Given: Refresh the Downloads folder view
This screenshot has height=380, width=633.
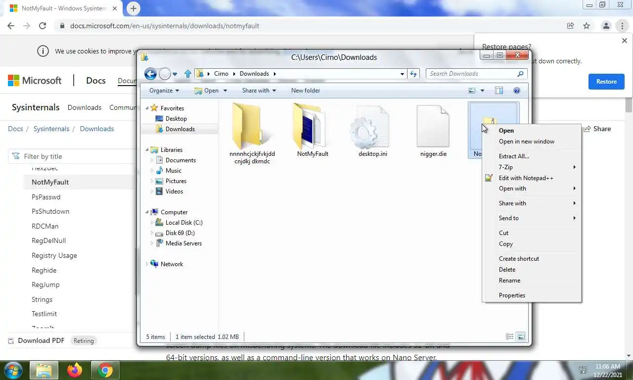Looking at the screenshot, I should (413, 74).
